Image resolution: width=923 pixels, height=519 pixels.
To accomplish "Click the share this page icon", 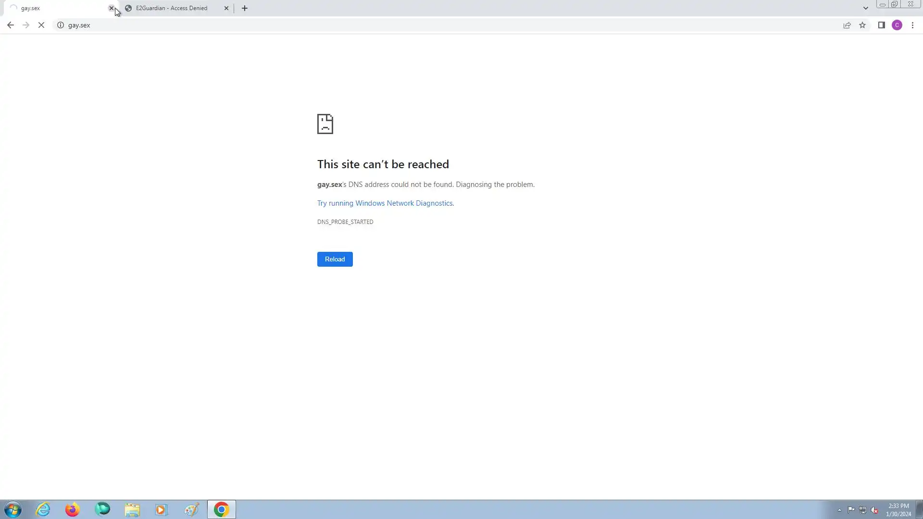I will coord(847,25).
